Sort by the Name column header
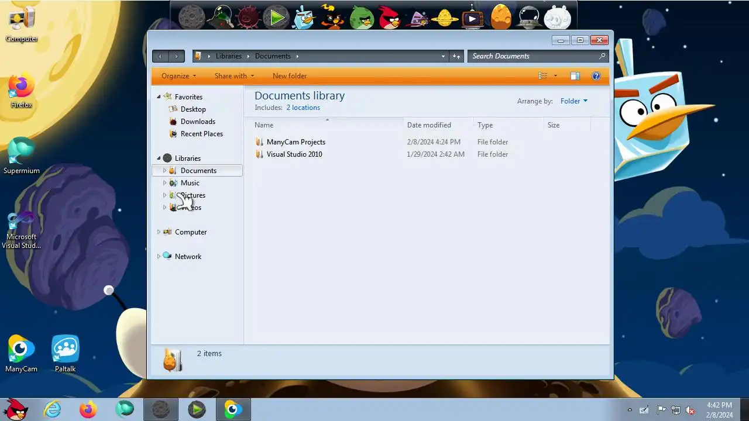Viewport: 749px width, 421px height. (x=328, y=125)
